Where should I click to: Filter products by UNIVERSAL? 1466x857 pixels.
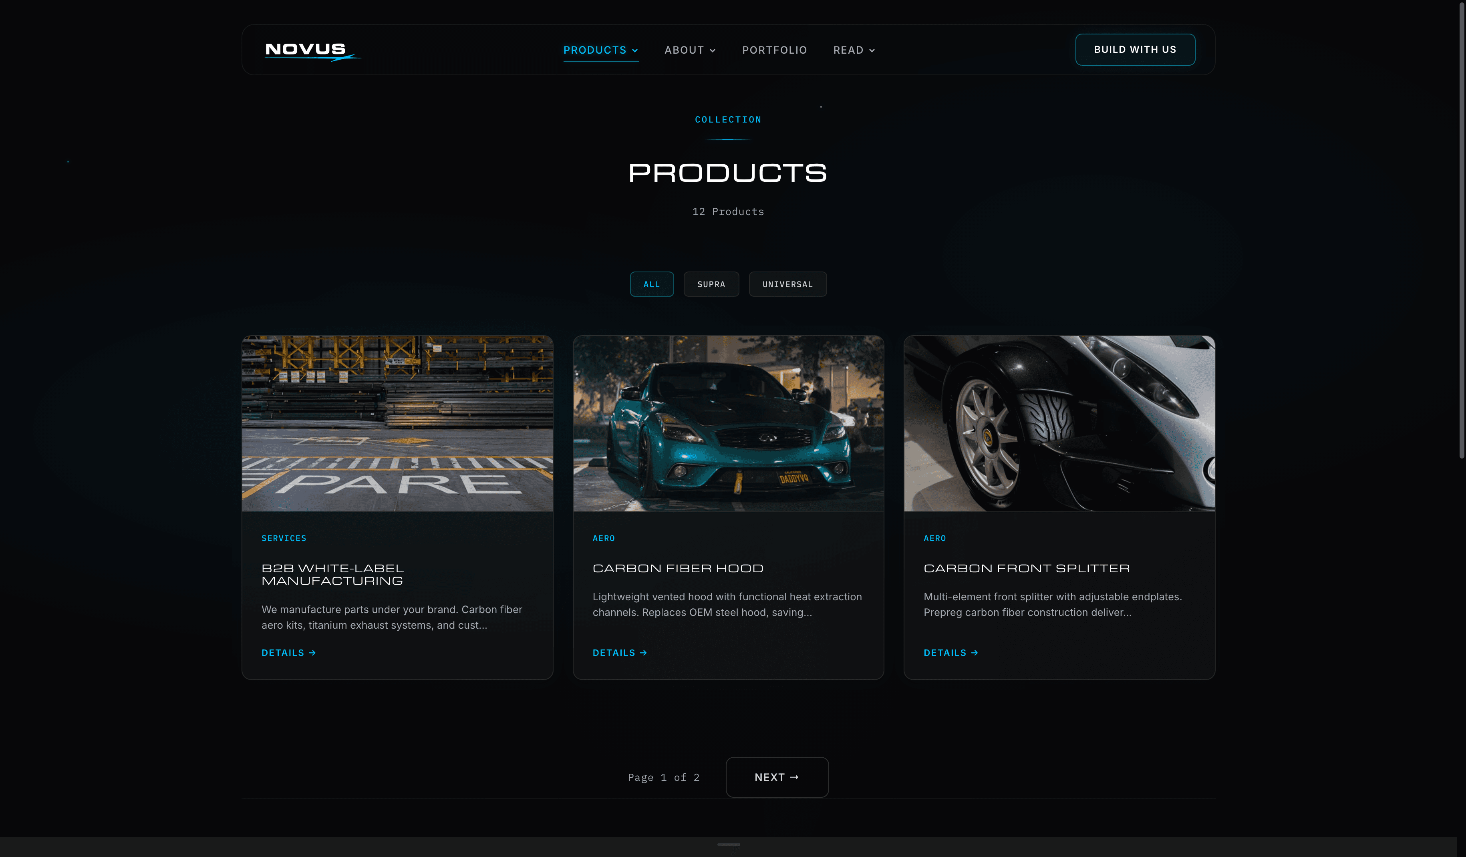[788, 284]
